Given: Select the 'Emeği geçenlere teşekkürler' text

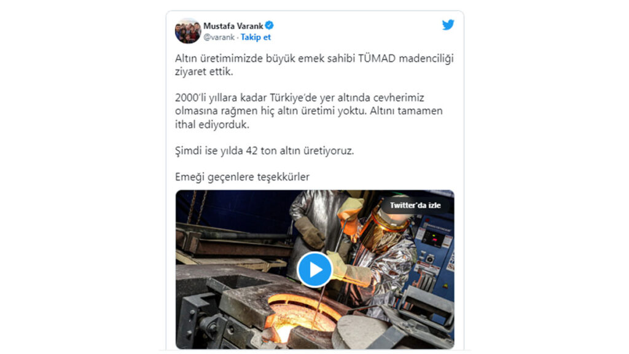Looking at the screenshot, I should (x=242, y=177).
